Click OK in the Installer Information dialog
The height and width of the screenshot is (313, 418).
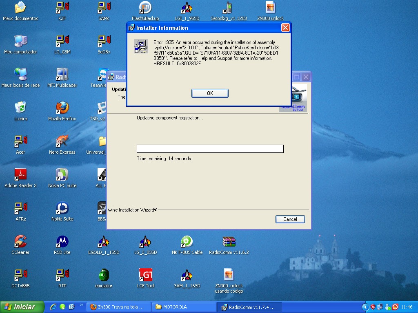(210, 93)
